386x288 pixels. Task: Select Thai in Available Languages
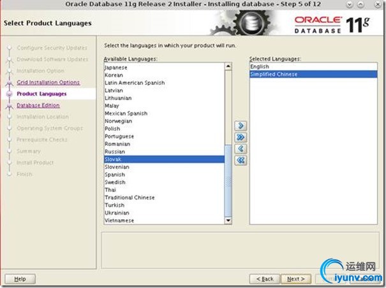[164, 190]
